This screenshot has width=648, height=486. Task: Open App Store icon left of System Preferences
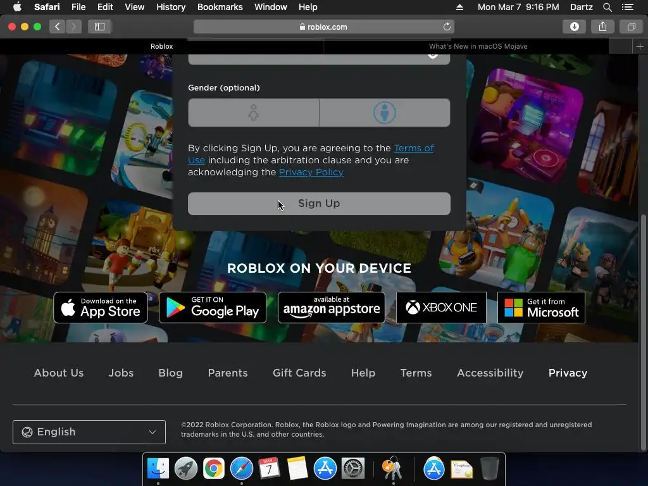click(x=325, y=469)
